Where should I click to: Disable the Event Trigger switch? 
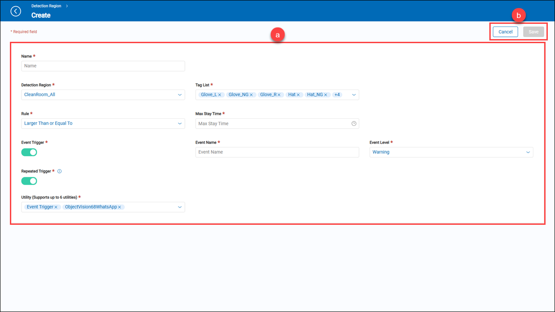[x=29, y=152]
